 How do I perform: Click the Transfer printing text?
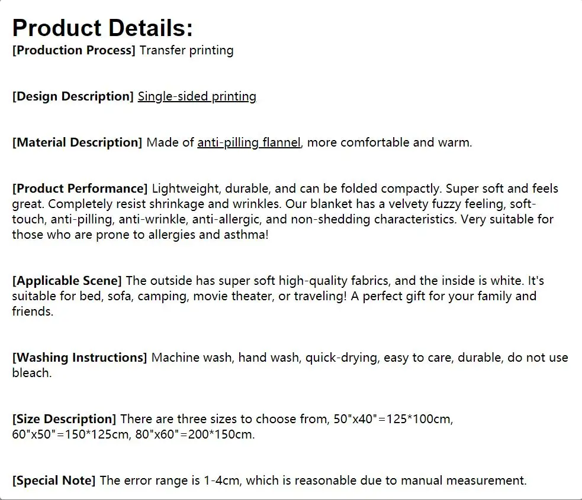click(187, 50)
